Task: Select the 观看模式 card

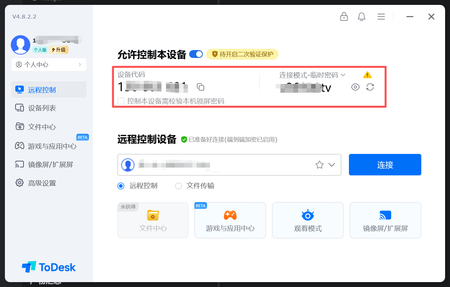Action: [x=307, y=220]
